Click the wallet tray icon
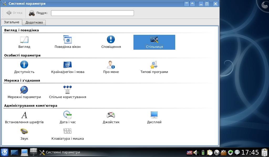This screenshot has height=157, width=269. [x=223, y=152]
